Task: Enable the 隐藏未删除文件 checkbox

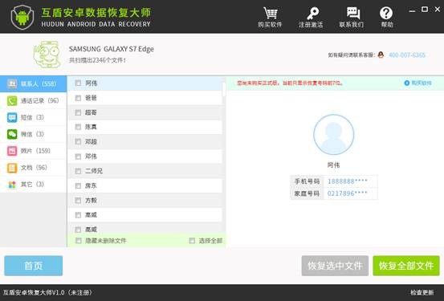Action: pyautogui.click(x=78, y=241)
